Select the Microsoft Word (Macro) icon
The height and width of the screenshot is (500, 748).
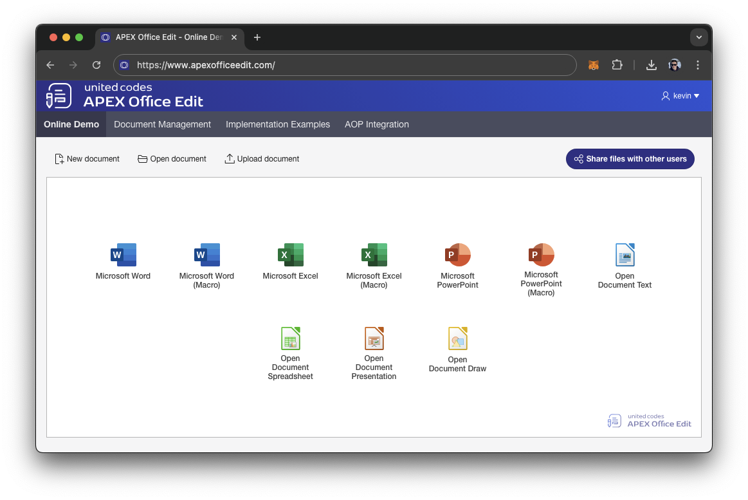[206, 255]
